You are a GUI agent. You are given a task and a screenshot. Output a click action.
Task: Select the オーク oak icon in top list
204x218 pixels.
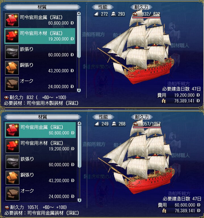tap(12, 84)
